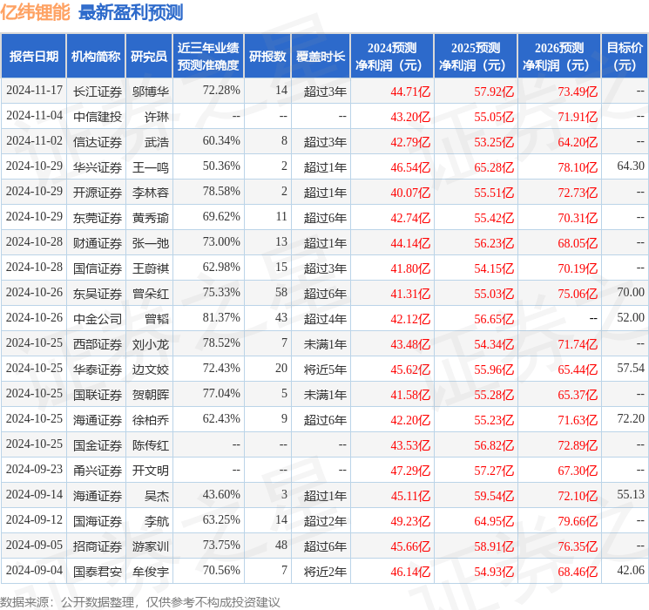Click target price 55.13
This screenshot has width=649, height=610.
coord(631,494)
